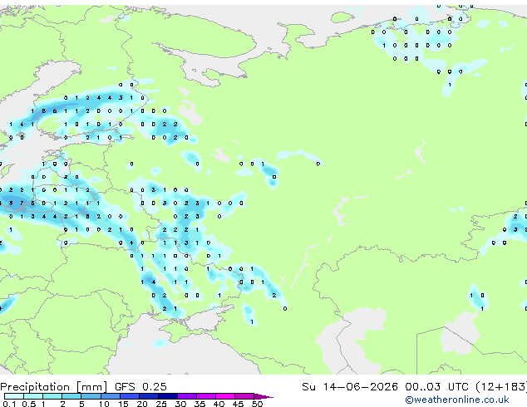Click the '25' legend scale label

[x=161, y=404]
